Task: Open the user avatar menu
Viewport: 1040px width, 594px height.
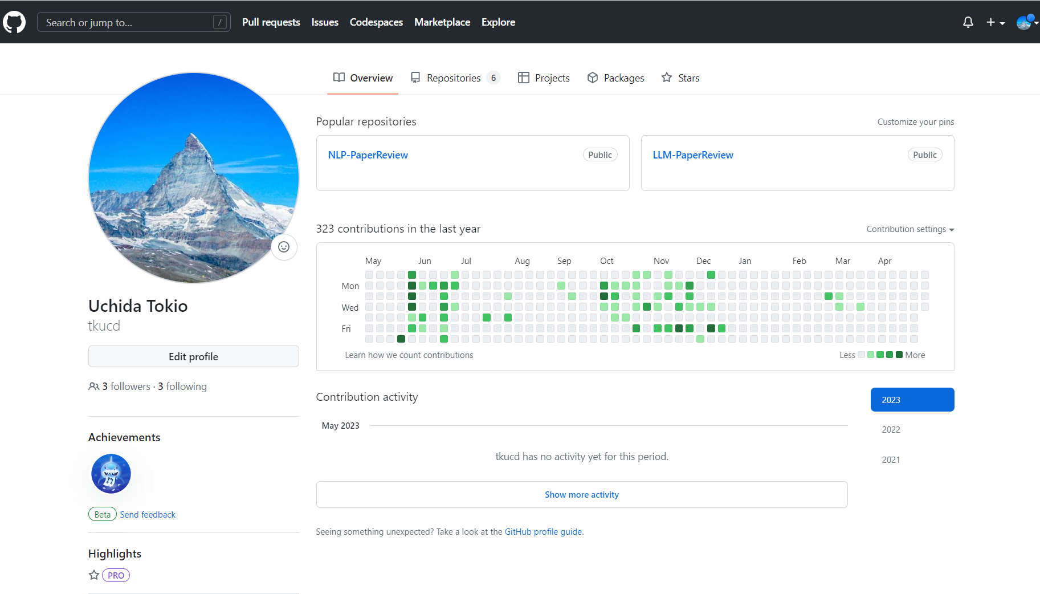Action: [x=1026, y=22]
